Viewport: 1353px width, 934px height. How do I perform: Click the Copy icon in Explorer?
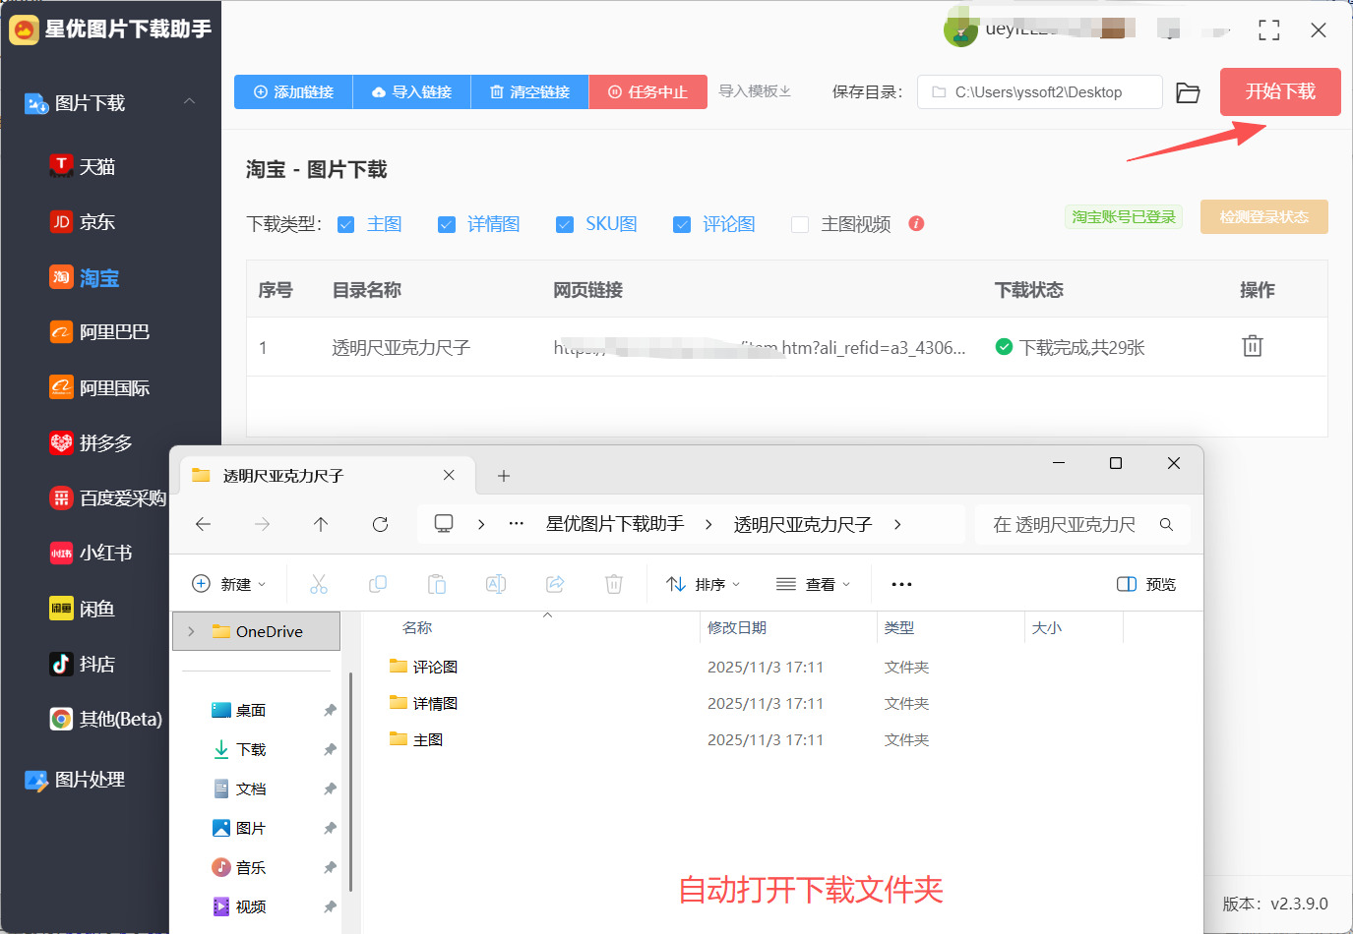(x=378, y=584)
